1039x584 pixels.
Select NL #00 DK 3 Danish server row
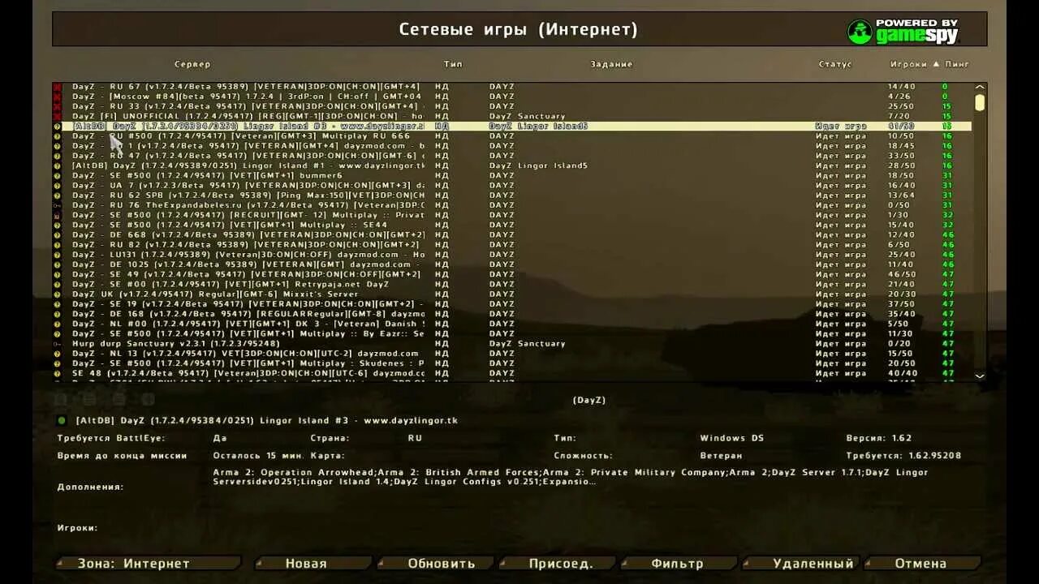(516, 324)
